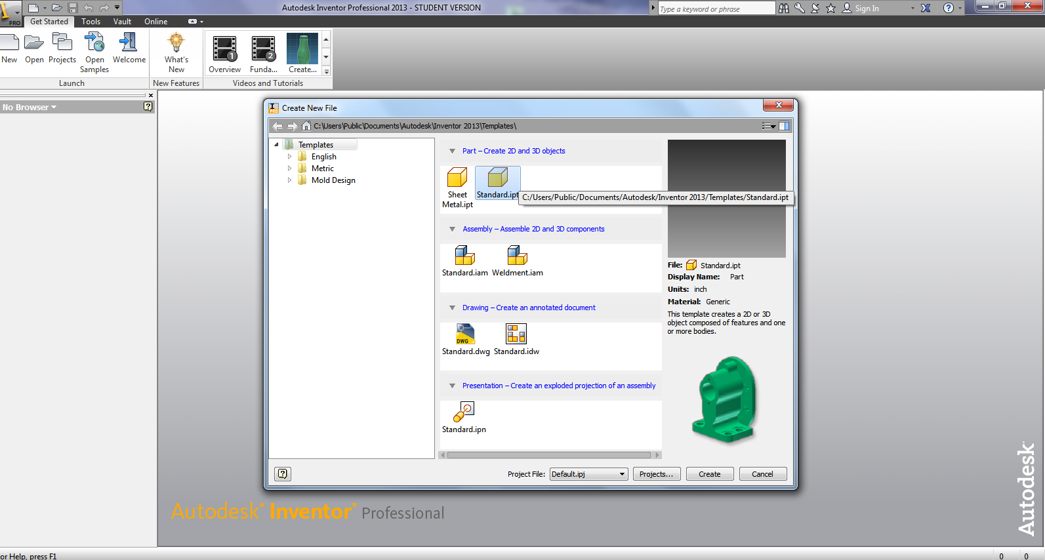Click the Open file ribbon icon
Viewport: 1045px width, 560px height.
[34, 49]
